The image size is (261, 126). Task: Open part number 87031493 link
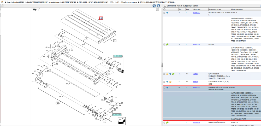click(197, 87)
